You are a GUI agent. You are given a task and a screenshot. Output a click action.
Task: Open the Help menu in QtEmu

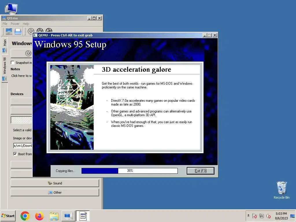coord(26,24)
